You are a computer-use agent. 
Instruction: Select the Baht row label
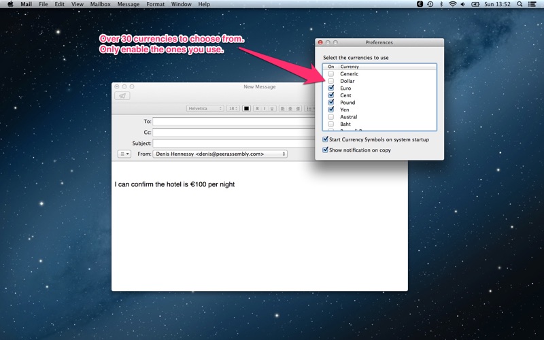click(345, 124)
